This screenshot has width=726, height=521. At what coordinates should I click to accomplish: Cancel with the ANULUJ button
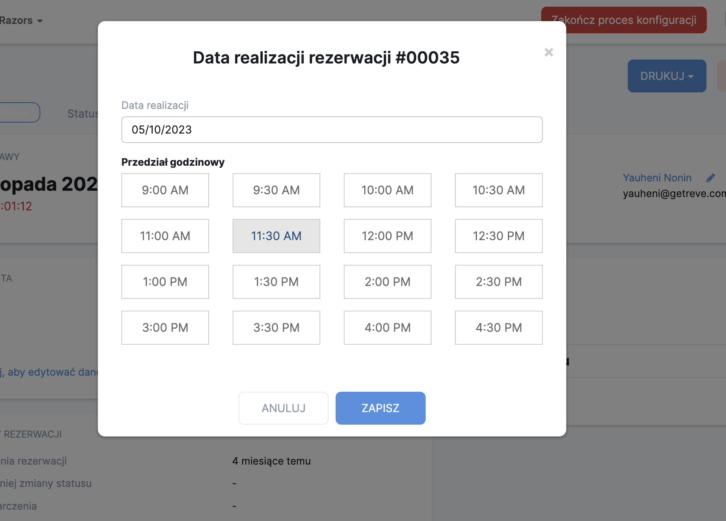click(283, 408)
